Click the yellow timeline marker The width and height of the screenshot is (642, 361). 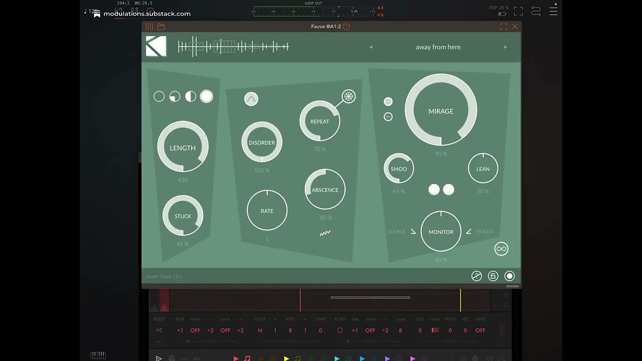[460, 300]
